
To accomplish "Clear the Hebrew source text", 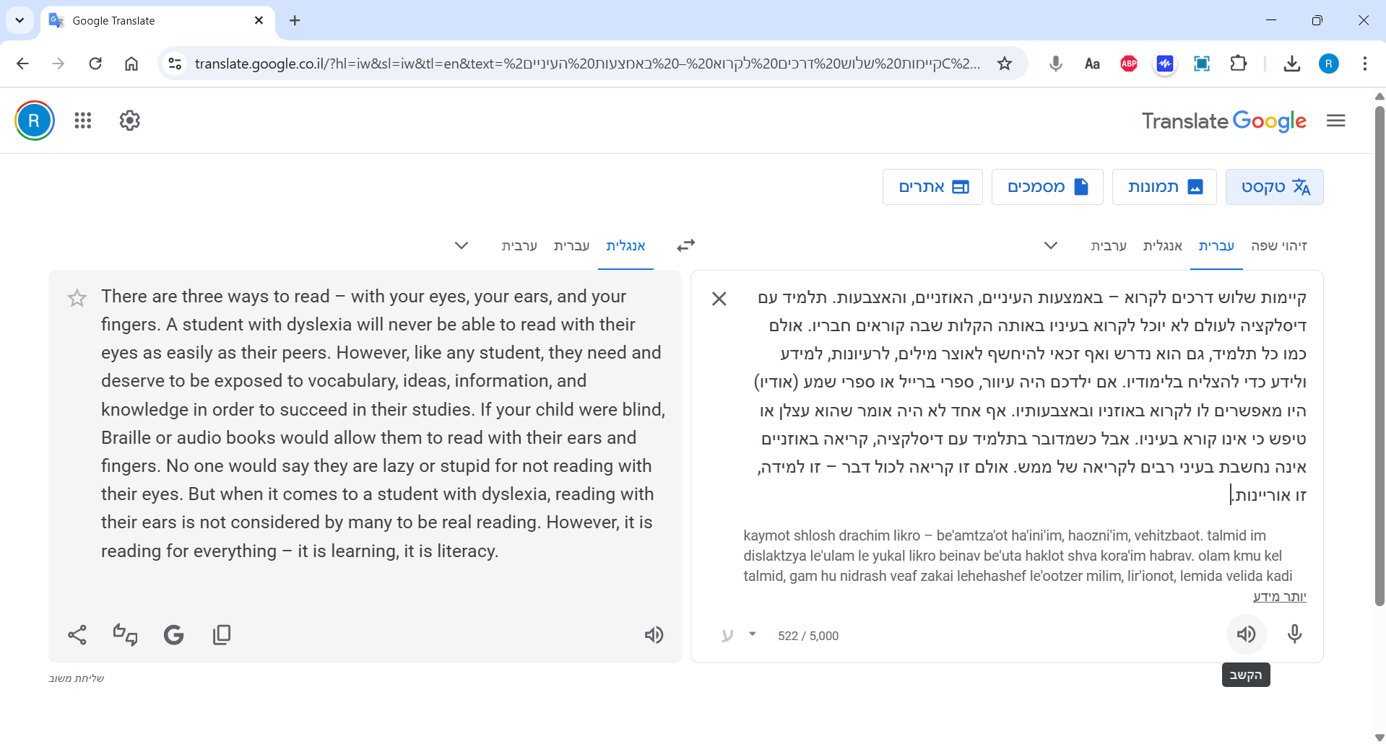I will click(719, 299).
